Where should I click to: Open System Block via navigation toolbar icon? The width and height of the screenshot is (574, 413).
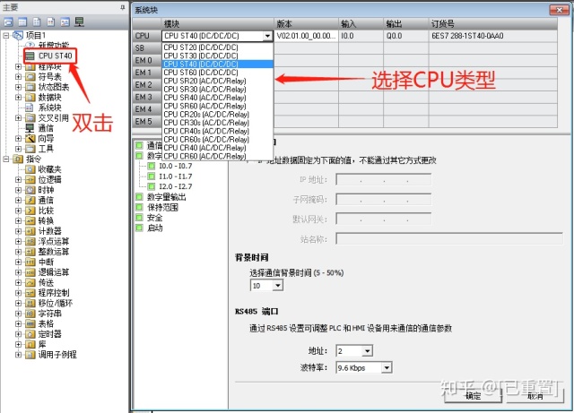pos(51,22)
